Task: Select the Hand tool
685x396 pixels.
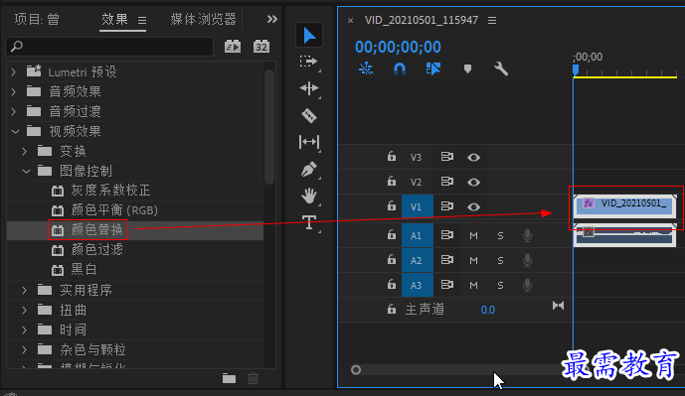Action: pyautogui.click(x=309, y=196)
